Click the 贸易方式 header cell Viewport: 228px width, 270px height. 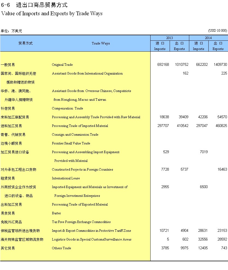tap(26, 43)
